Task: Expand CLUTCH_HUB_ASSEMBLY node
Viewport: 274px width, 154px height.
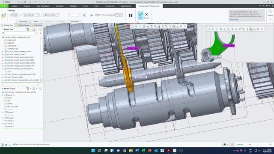Action: click(3, 52)
